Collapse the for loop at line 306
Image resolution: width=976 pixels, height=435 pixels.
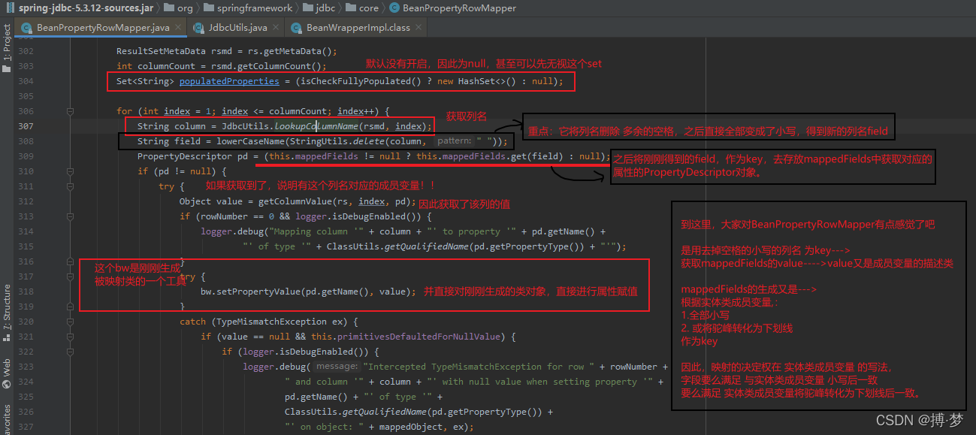point(71,111)
